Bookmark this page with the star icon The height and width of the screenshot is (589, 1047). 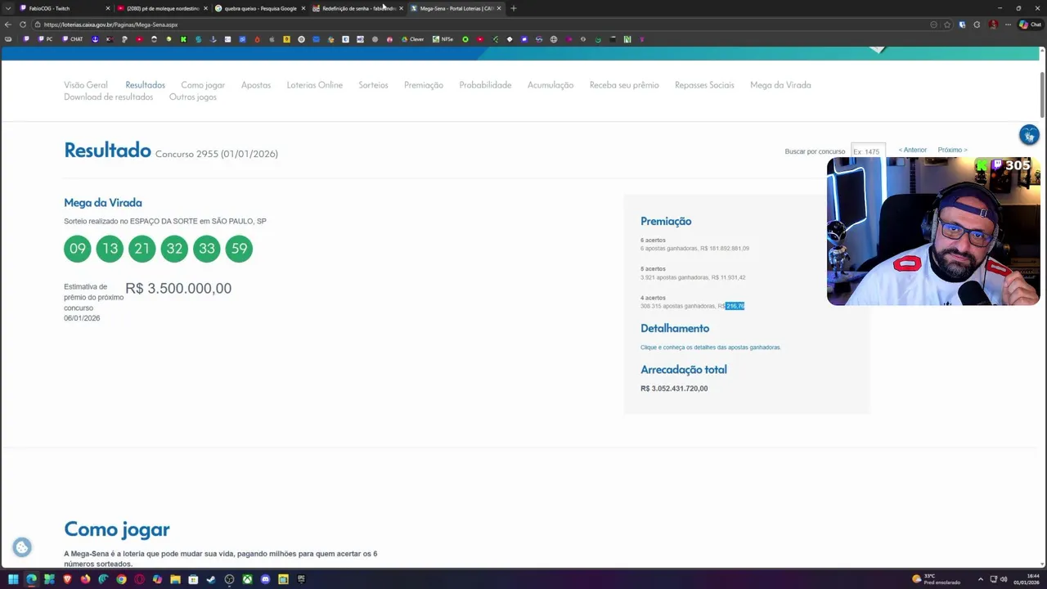[x=947, y=25]
